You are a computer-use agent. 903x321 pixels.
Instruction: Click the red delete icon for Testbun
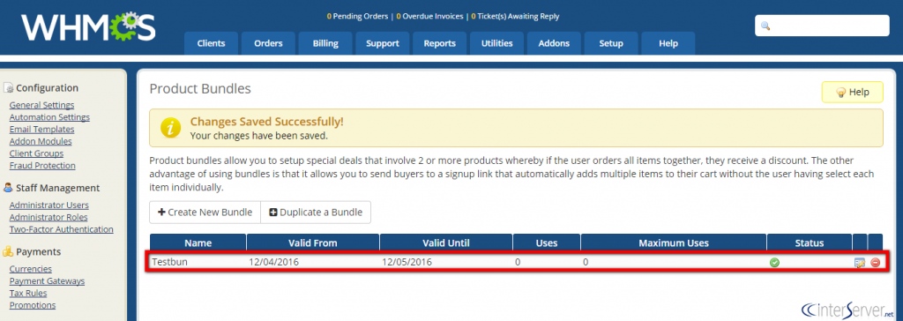[x=876, y=263]
